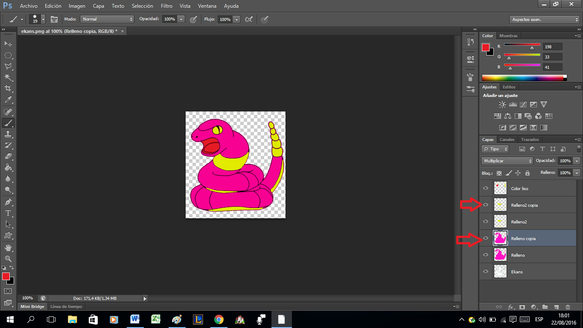Open the Flujo dropdown arrow
This screenshot has width=583, height=328.
tap(236, 19)
